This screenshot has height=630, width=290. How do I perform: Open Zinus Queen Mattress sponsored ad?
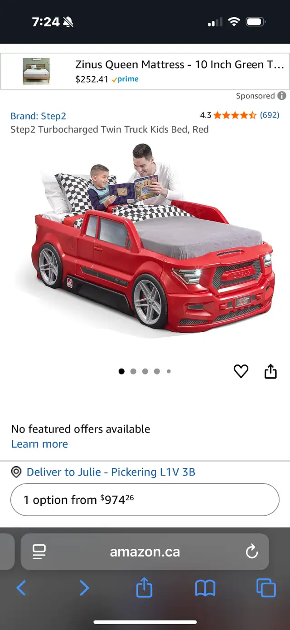145,72
